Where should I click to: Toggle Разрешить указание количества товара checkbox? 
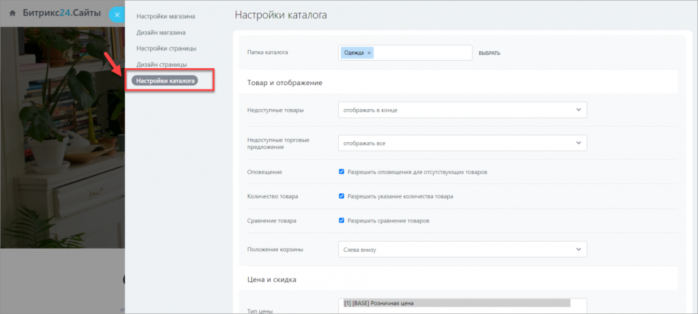[342, 196]
